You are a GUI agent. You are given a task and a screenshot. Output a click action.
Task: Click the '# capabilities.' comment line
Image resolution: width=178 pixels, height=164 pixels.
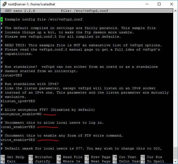(17, 54)
